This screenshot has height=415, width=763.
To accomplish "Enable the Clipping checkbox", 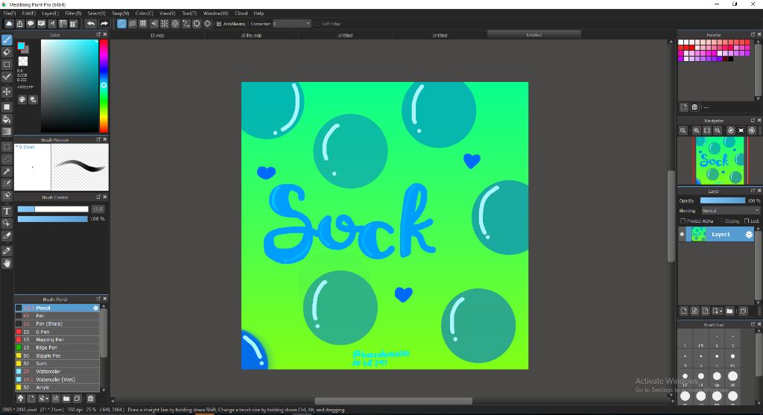I will [x=721, y=221].
